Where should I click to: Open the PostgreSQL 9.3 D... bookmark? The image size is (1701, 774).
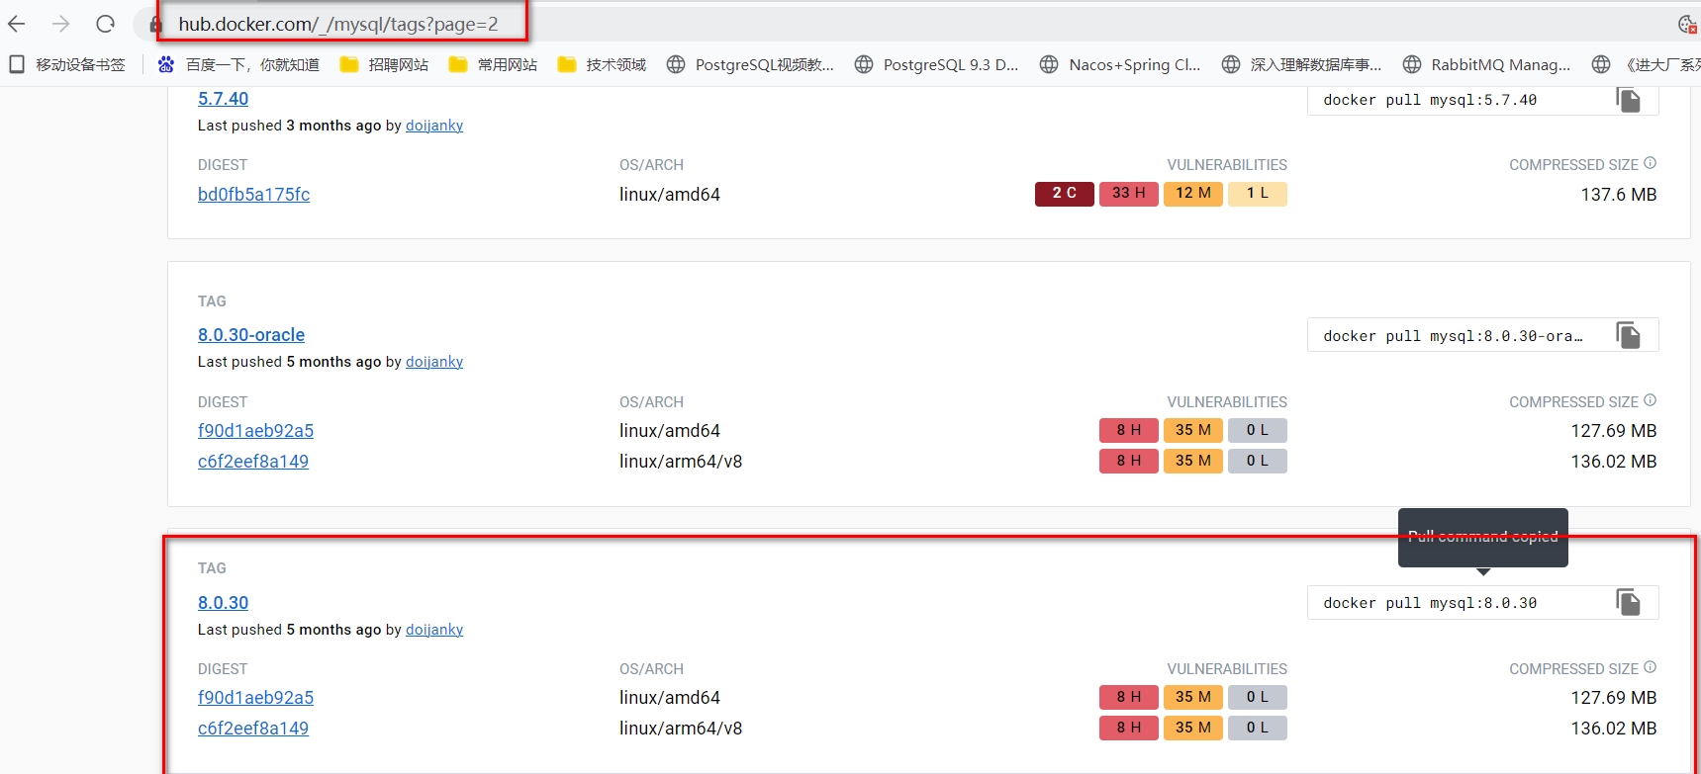click(x=936, y=64)
